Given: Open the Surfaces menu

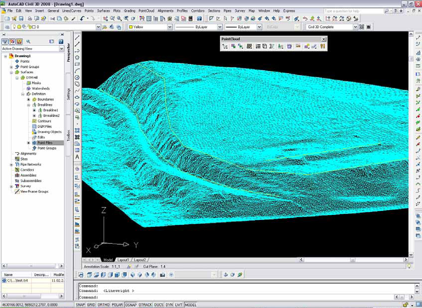Looking at the screenshot, I should [x=104, y=10].
